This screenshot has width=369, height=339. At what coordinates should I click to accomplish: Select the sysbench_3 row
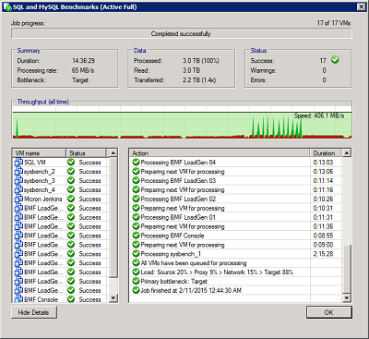[x=61, y=180]
